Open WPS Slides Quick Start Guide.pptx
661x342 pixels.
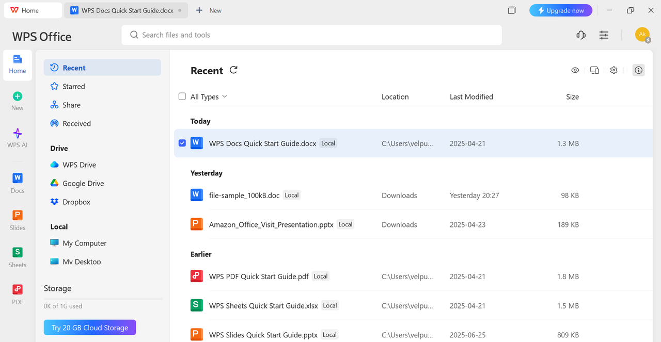pos(263,335)
